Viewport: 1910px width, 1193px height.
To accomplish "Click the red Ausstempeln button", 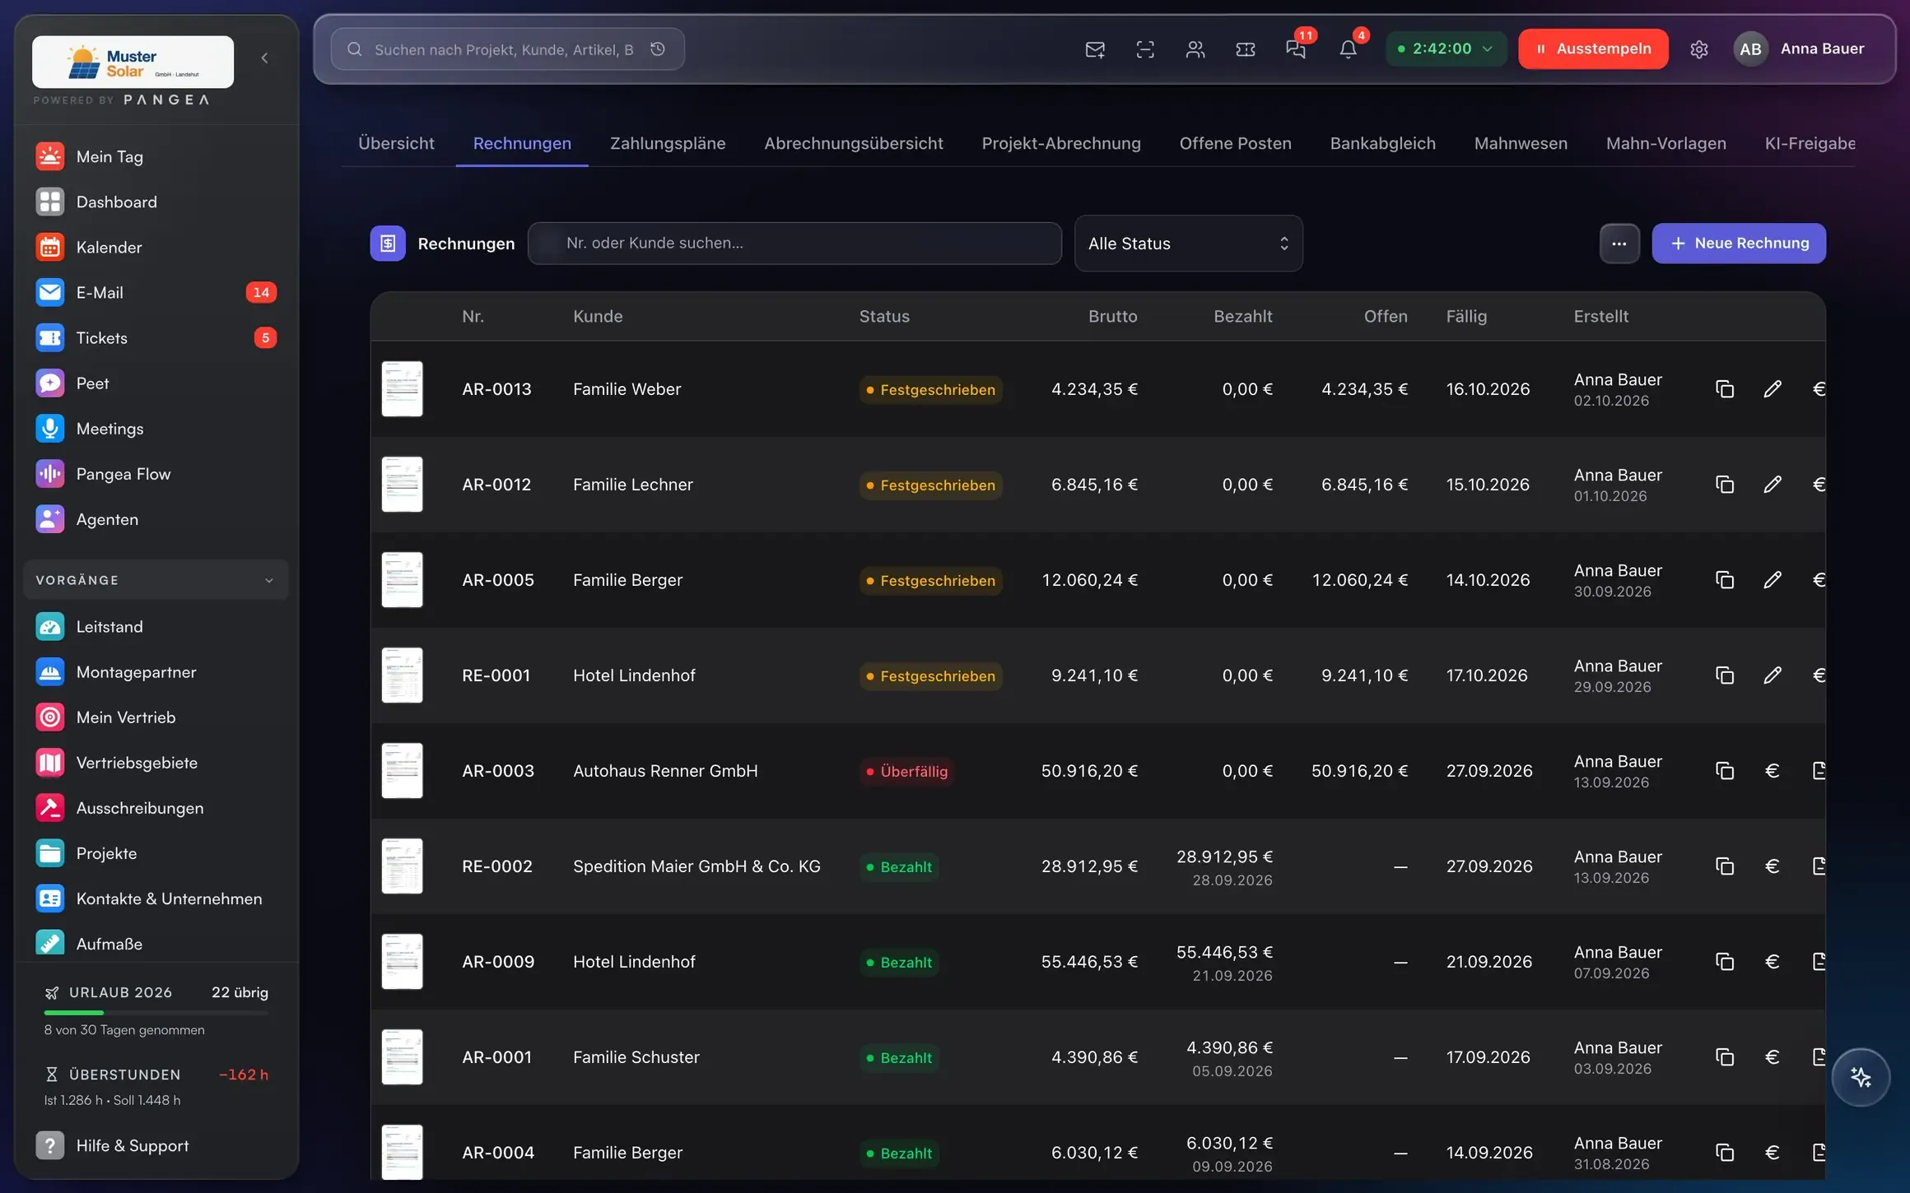I will pyautogui.click(x=1593, y=49).
